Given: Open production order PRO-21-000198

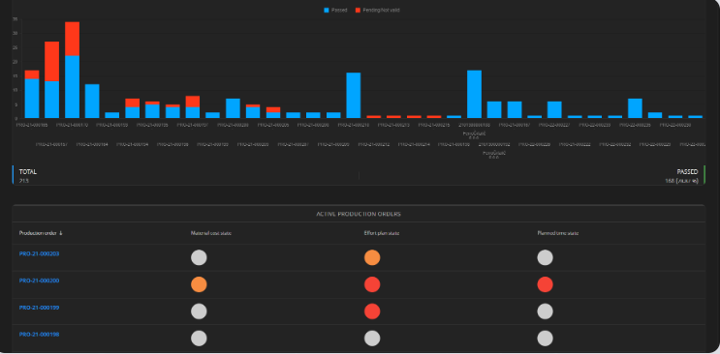Looking at the screenshot, I should tap(39, 335).
